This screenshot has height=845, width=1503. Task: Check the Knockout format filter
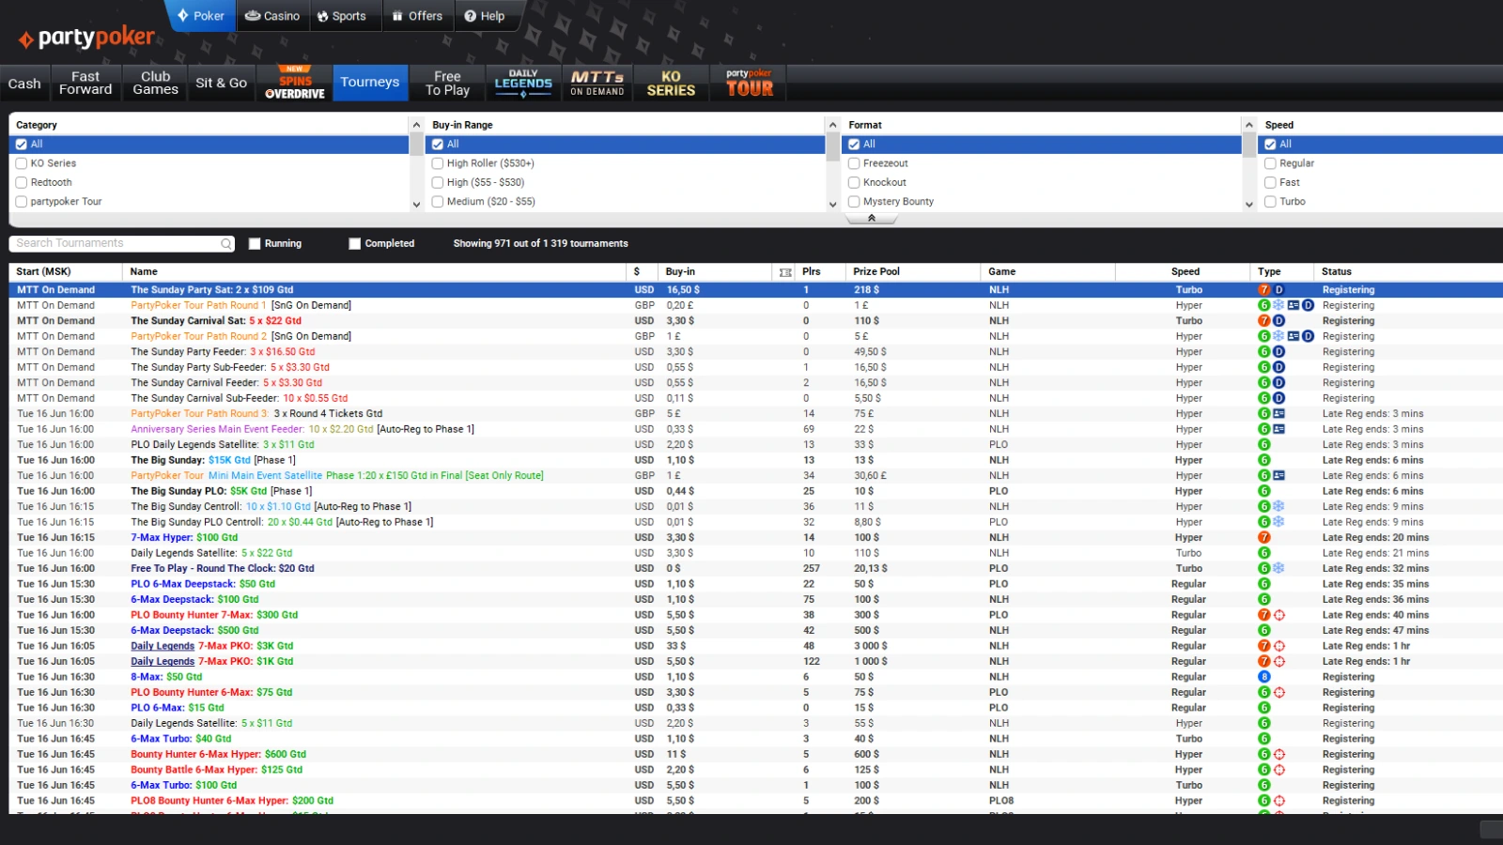pos(854,183)
